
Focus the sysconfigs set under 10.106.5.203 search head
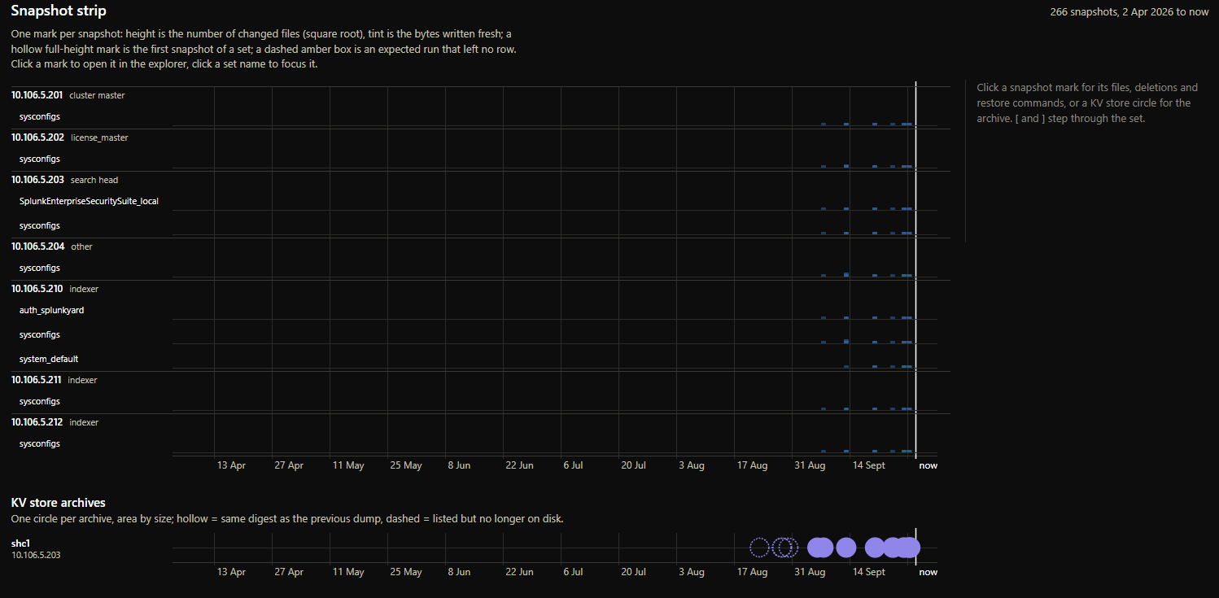coord(40,225)
